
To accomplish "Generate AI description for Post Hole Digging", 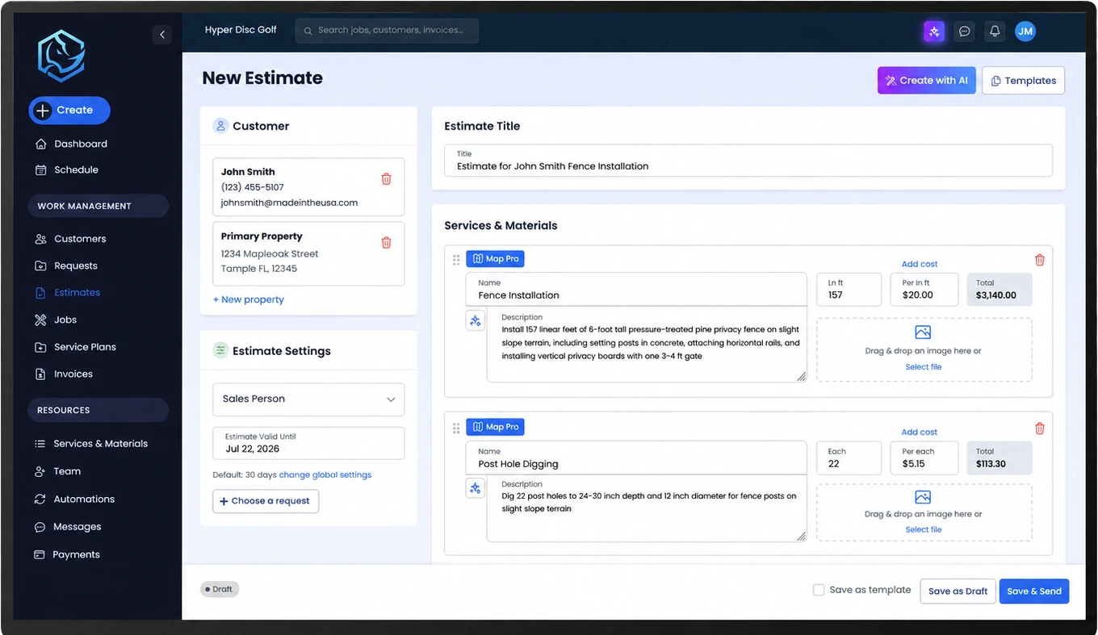I will click(x=476, y=488).
